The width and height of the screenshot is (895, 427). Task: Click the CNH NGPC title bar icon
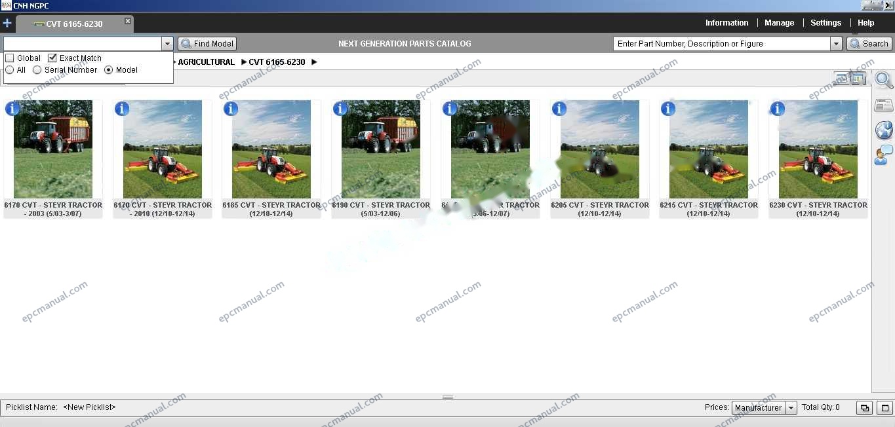6,5
